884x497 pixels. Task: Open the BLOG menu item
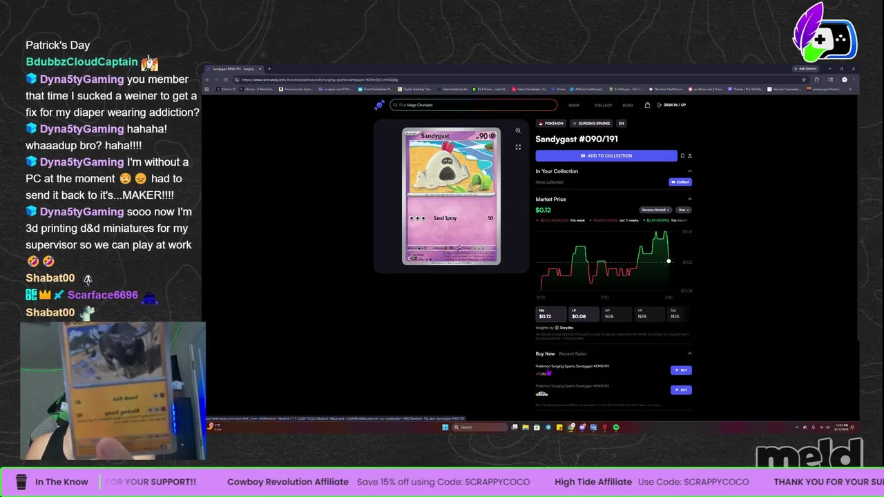tap(628, 105)
